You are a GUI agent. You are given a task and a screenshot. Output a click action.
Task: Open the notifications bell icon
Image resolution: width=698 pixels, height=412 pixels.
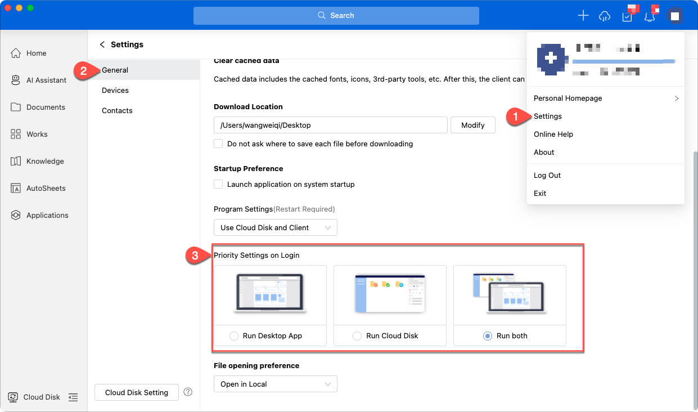click(x=650, y=16)
